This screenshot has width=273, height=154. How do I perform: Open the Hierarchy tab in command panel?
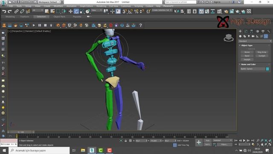252,31
